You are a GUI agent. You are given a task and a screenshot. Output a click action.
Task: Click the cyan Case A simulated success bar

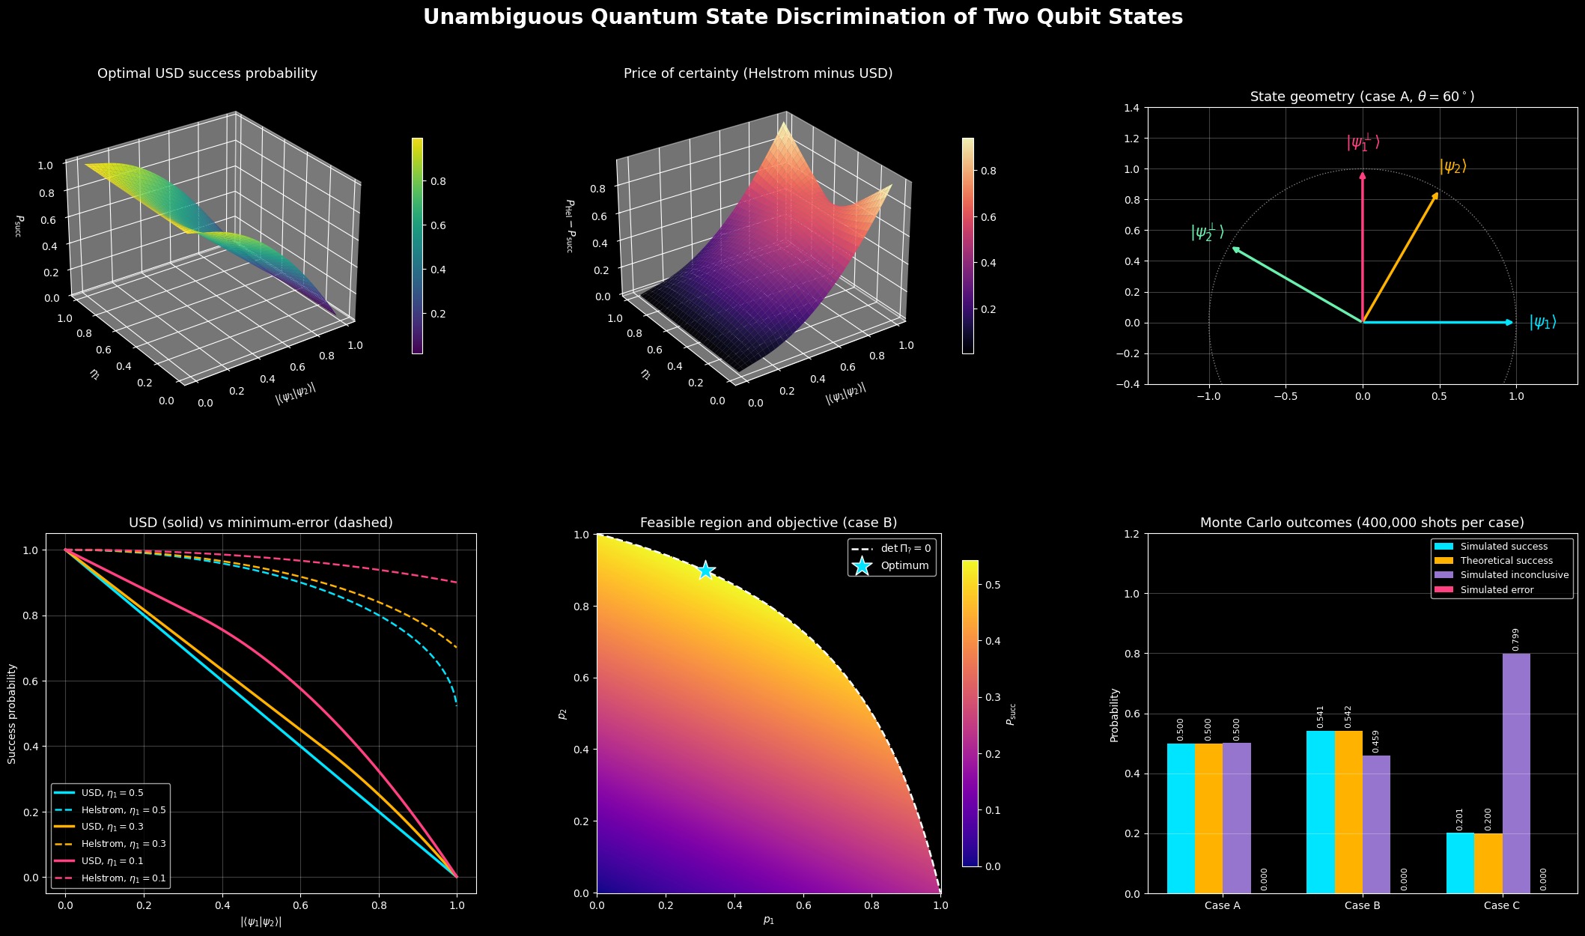[x=1181, y=818]
